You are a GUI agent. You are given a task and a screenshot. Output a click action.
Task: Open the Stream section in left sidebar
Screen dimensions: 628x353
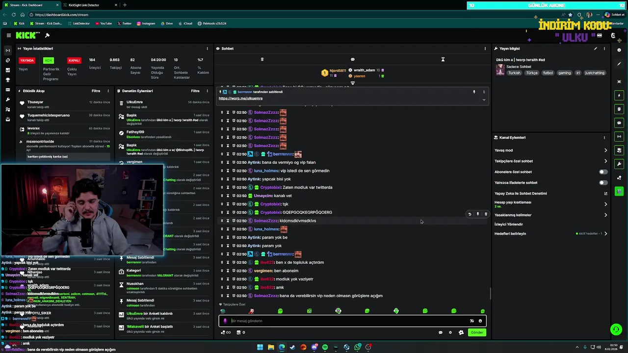[7, 50]
